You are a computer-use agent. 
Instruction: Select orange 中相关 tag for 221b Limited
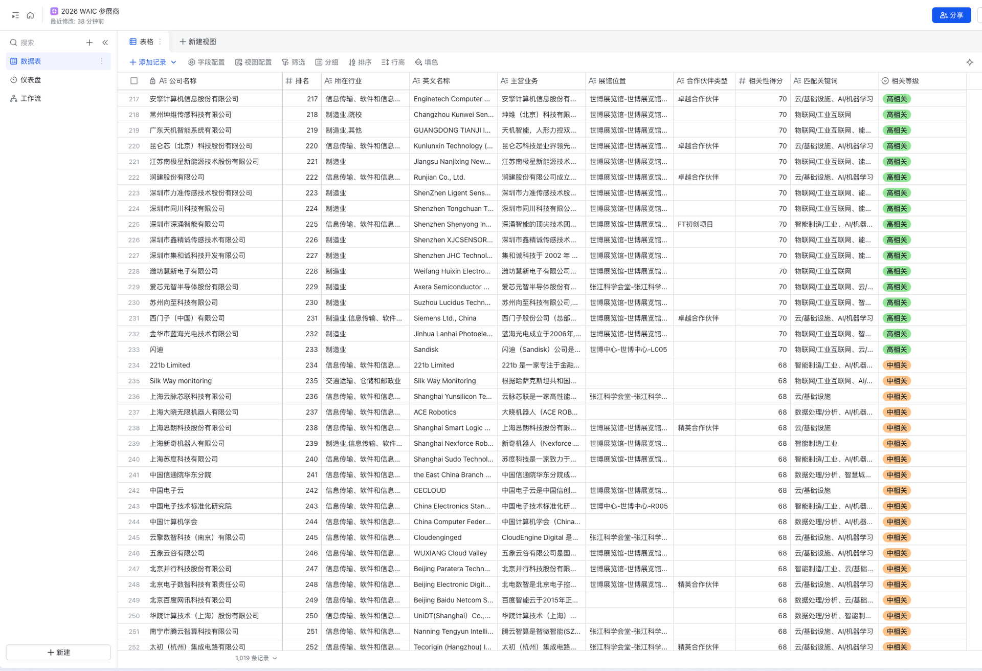coord(897,365)
